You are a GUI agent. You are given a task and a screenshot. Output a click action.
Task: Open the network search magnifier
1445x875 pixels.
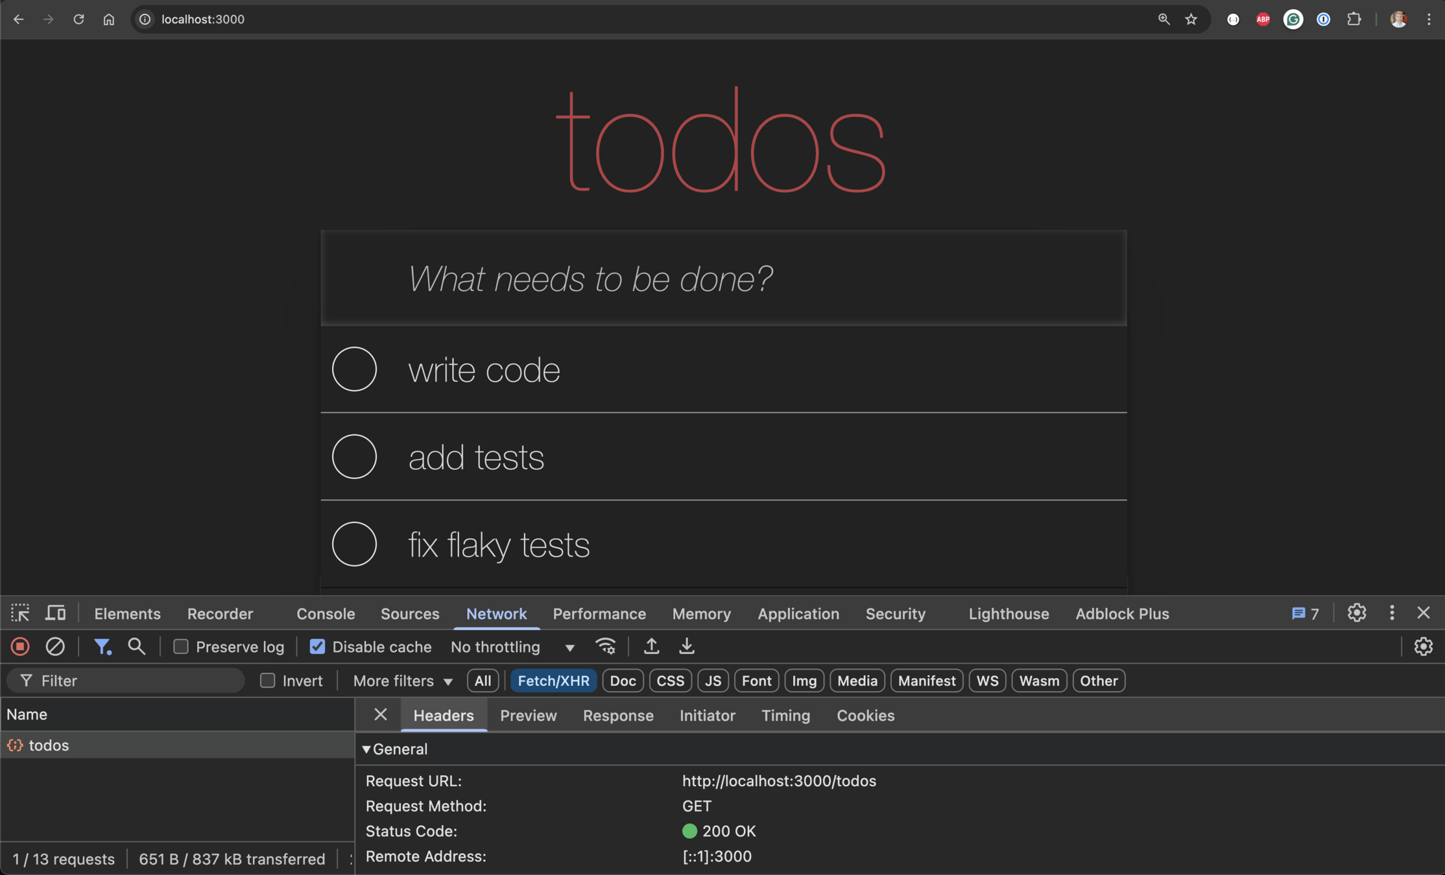[136, 646]
